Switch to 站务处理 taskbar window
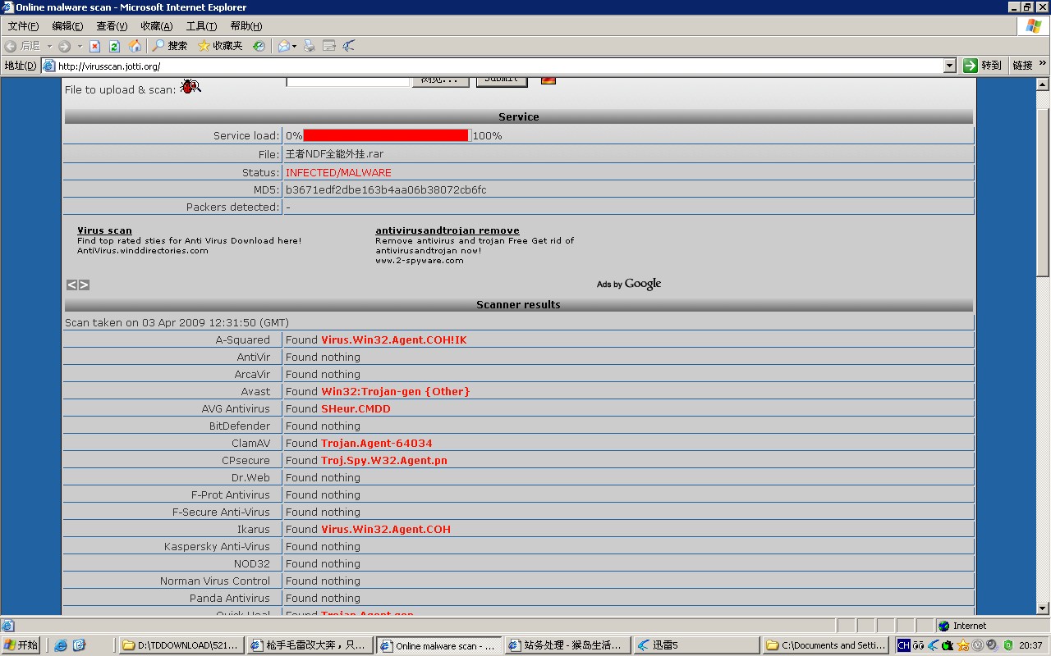The width and height of the screenshot is (1051, 656). (568, 645)
